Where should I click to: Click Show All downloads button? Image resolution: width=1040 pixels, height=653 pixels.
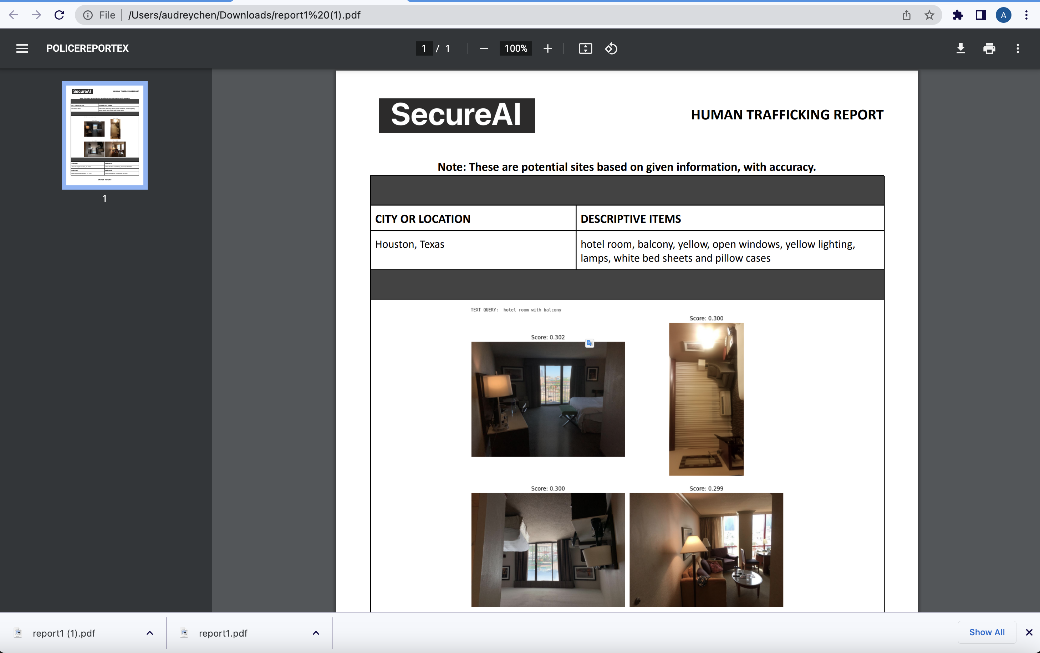tap(987, 632)
